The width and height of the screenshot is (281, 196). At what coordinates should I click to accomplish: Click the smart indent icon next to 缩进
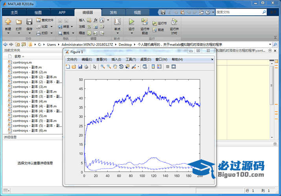pyautogui.click(x=89, y=33)
